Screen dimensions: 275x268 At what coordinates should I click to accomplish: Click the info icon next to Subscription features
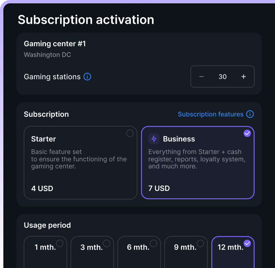coord(250,114)
